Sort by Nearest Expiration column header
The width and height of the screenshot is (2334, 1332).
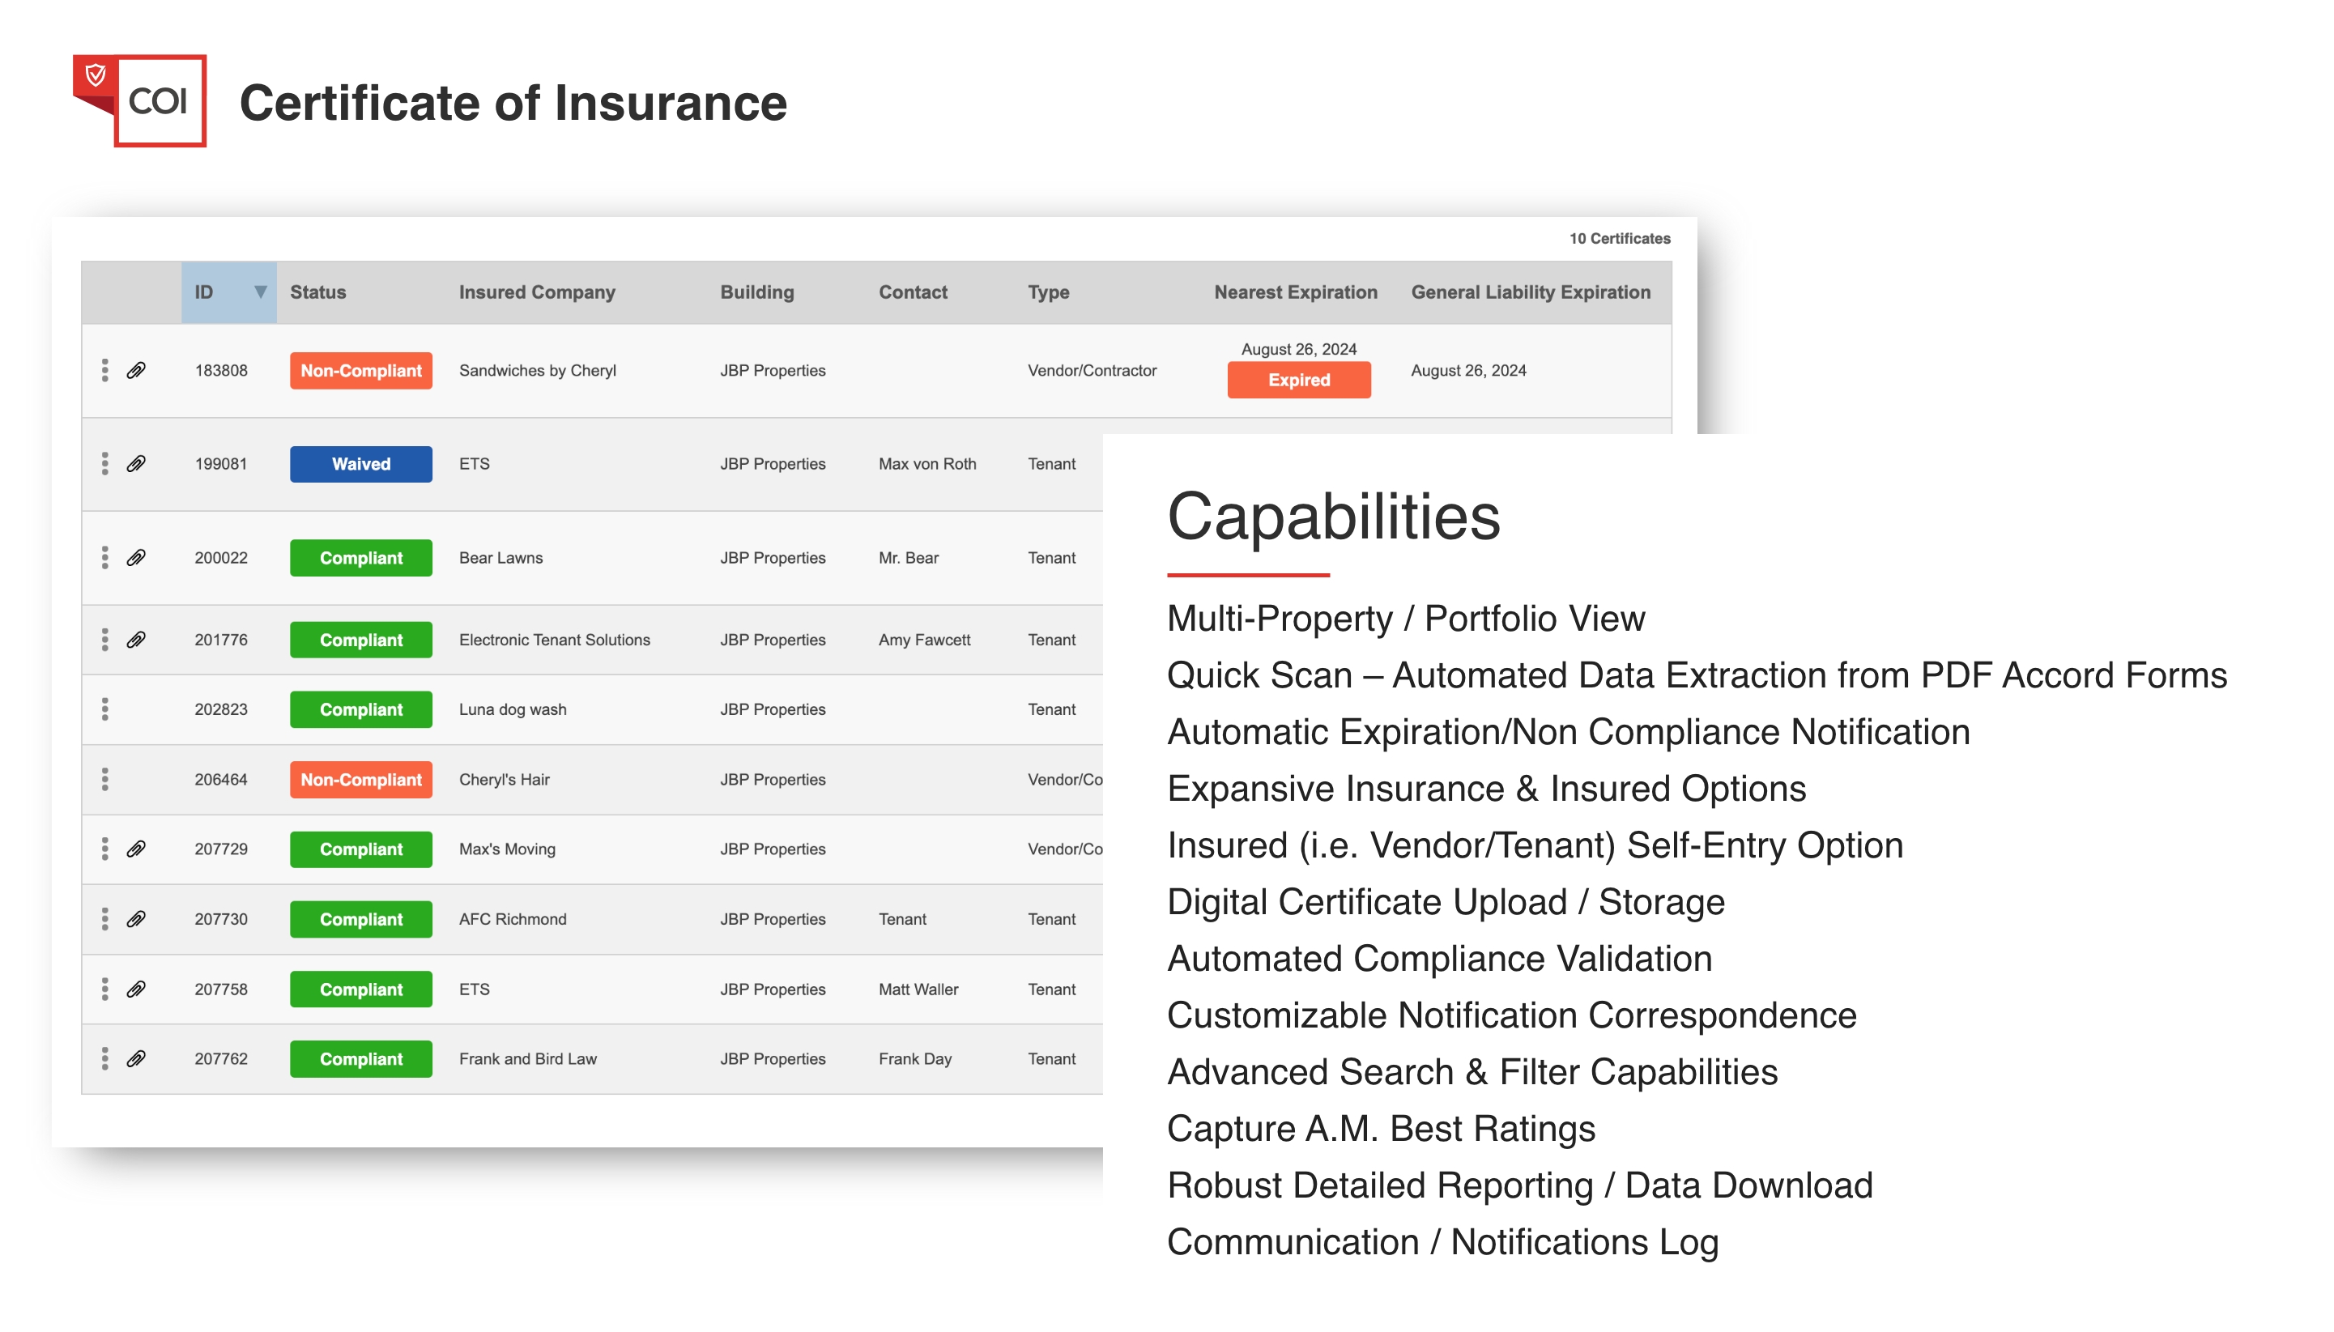pos(1295,292)
